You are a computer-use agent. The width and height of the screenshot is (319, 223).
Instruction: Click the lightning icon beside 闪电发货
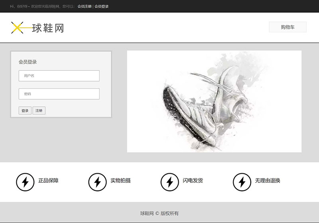coord(169,182)
